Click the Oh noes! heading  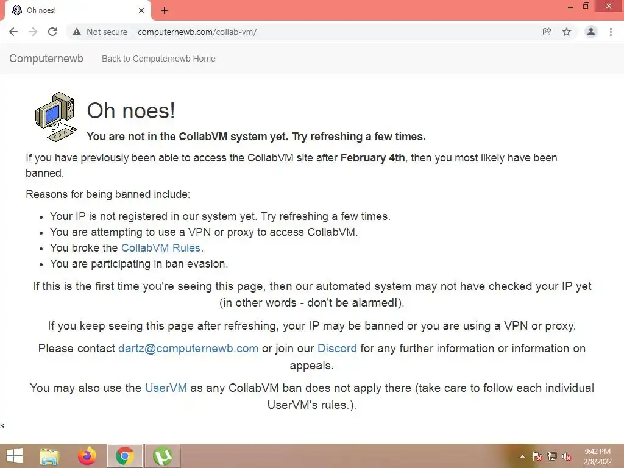pyautogui.click(x=131, y=111)
